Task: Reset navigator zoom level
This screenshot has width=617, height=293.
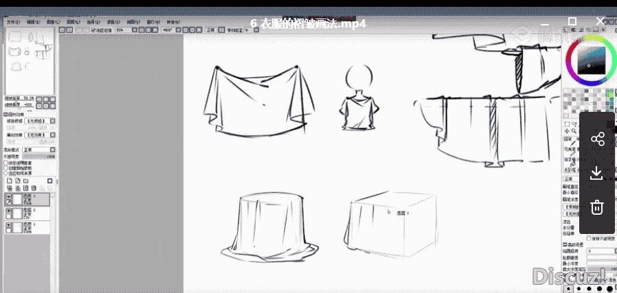Action: click(52, 99)
